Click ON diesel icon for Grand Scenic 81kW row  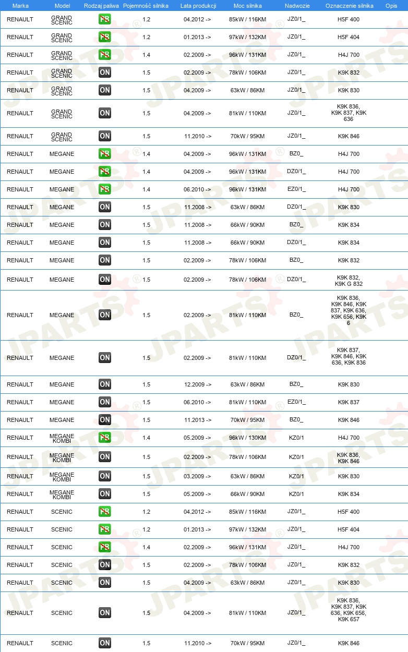tap(105, 113)
